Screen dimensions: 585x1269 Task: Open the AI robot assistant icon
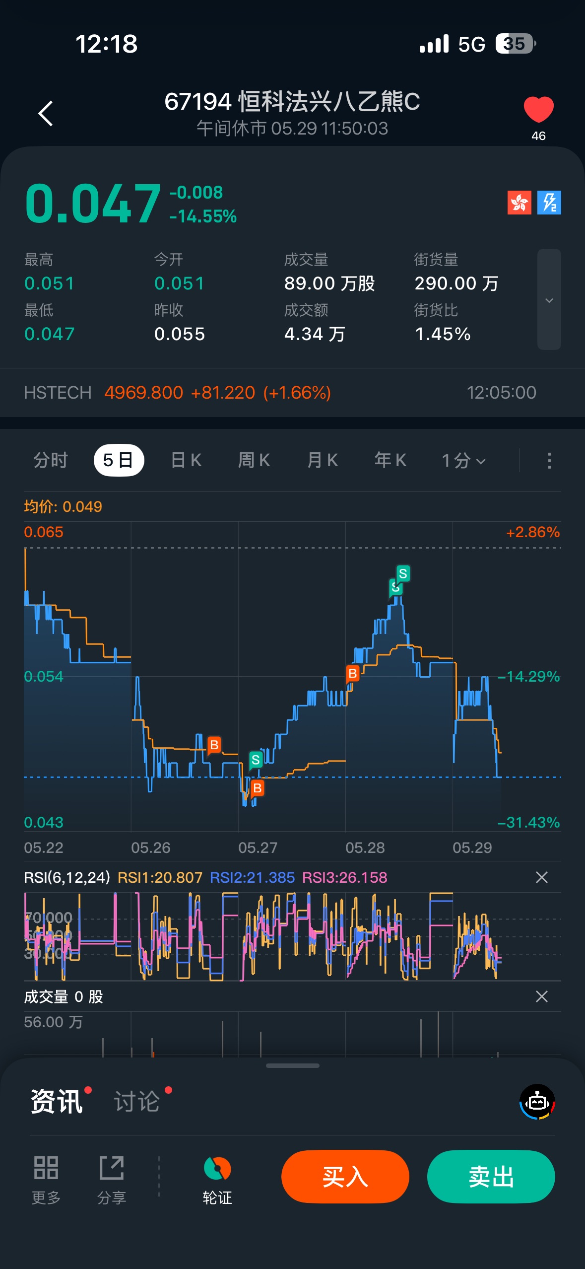click(x=537, y=1102)
